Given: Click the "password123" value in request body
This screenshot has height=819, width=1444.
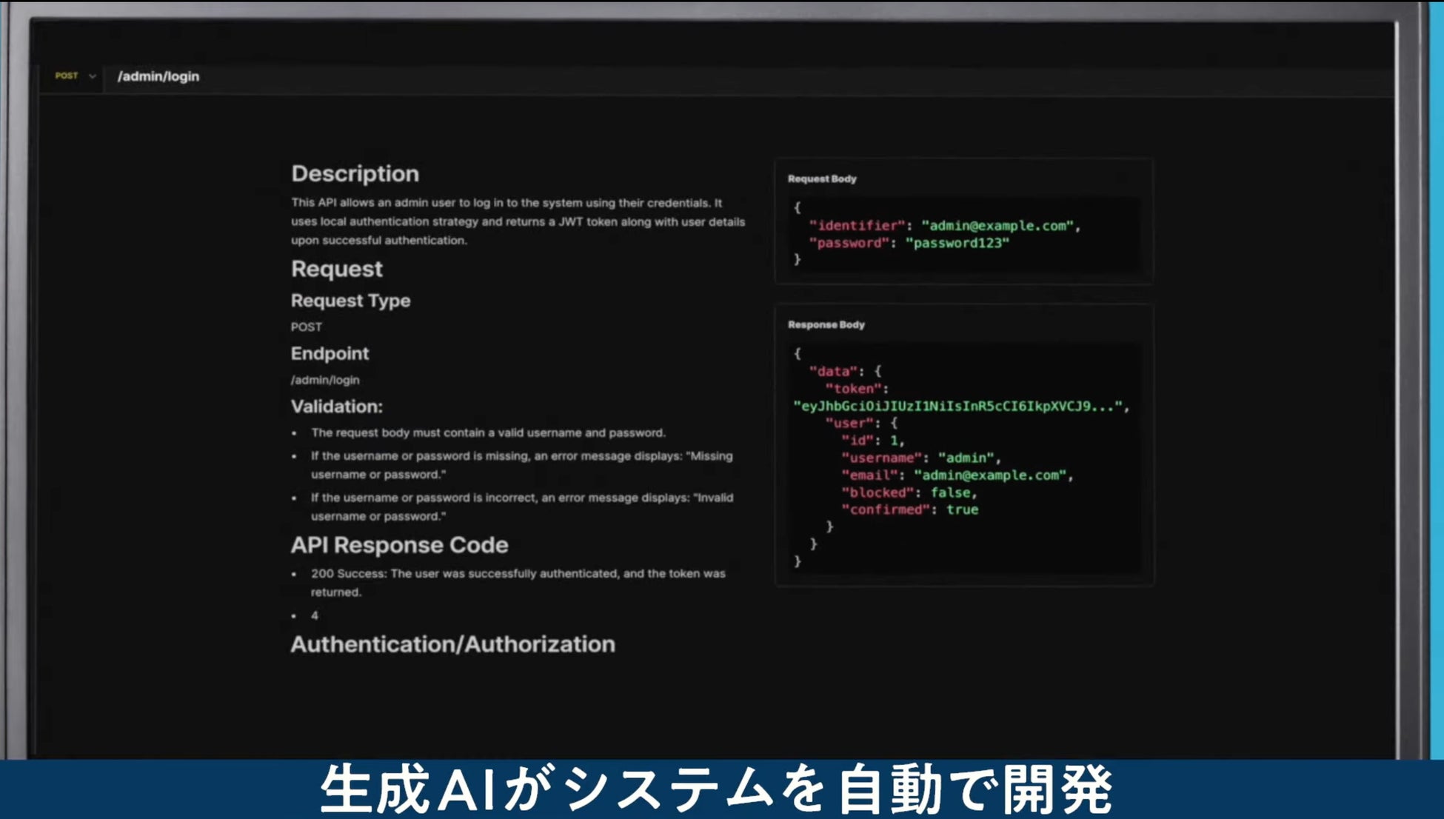Looking at the screenshot, I should [957, 243].
